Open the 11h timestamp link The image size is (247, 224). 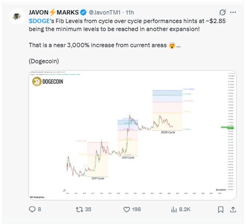coord(130,12)
